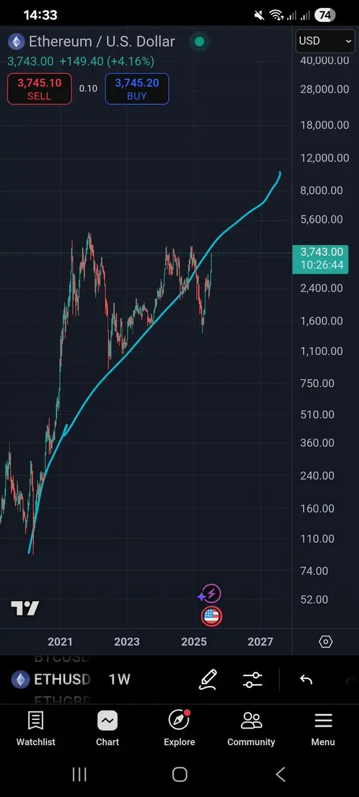Tap the red SELL 3,745.10 button
The image size is (359, 797).
39,89
